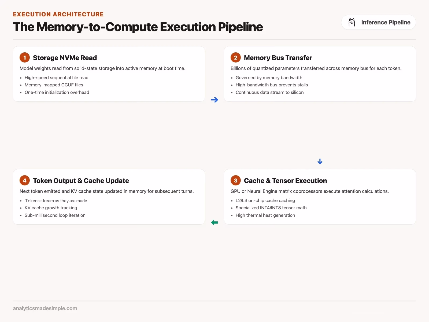The height and width of the screenshot is (322, 429).
Task: Click the 'Token Output & Cache Update' heading
Action: [81, 181]
